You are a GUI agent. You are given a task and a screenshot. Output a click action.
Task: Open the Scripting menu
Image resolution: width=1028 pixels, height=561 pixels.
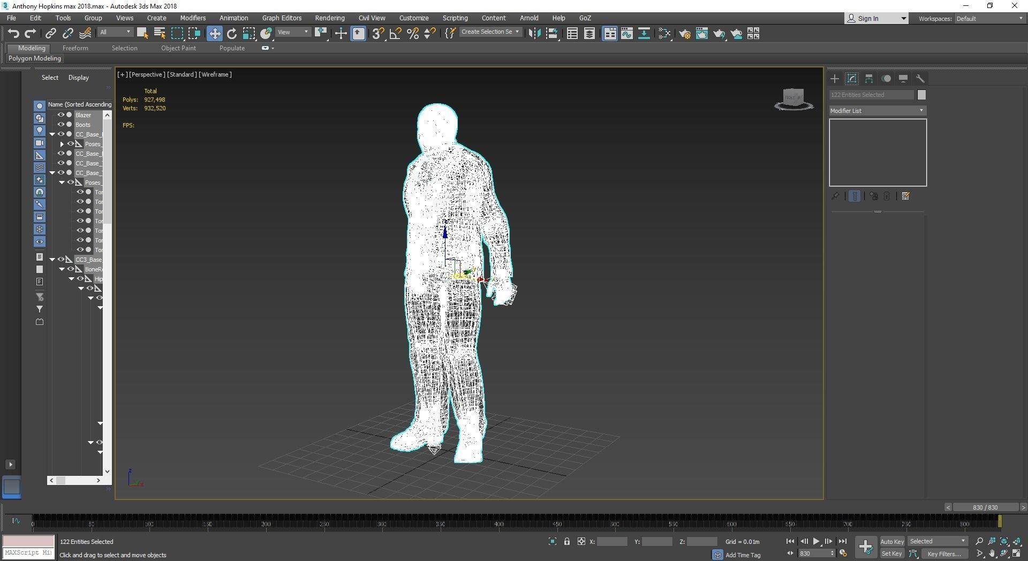click(455, 18)
